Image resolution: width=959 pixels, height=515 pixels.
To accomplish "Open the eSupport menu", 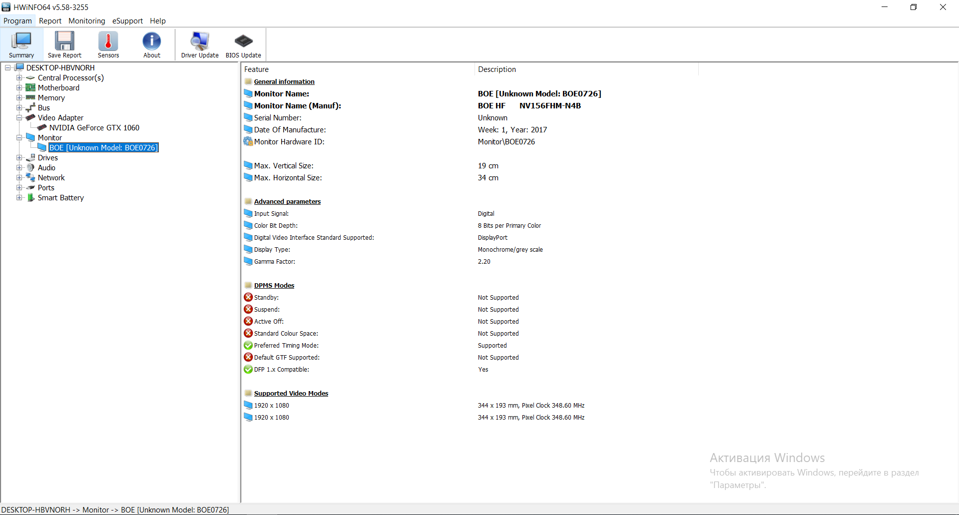I will point(127,21).
